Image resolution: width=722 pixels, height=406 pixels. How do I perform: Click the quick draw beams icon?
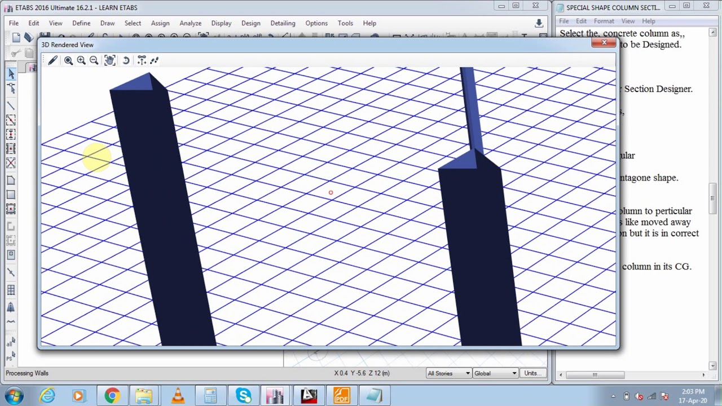click(x=11, y=120)
